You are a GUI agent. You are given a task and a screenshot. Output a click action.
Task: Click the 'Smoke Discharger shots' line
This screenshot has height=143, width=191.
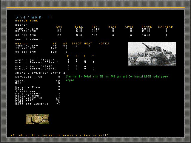[40, 72]
